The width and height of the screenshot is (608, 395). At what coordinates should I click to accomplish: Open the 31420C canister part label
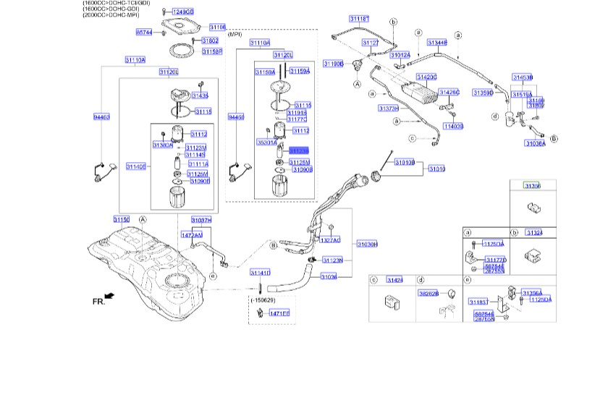pos(426,77)
